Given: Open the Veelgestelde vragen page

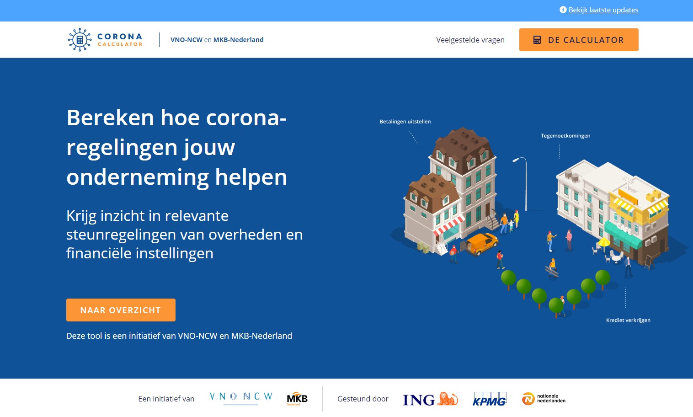Looking at the screenshot, I should 470,40.
